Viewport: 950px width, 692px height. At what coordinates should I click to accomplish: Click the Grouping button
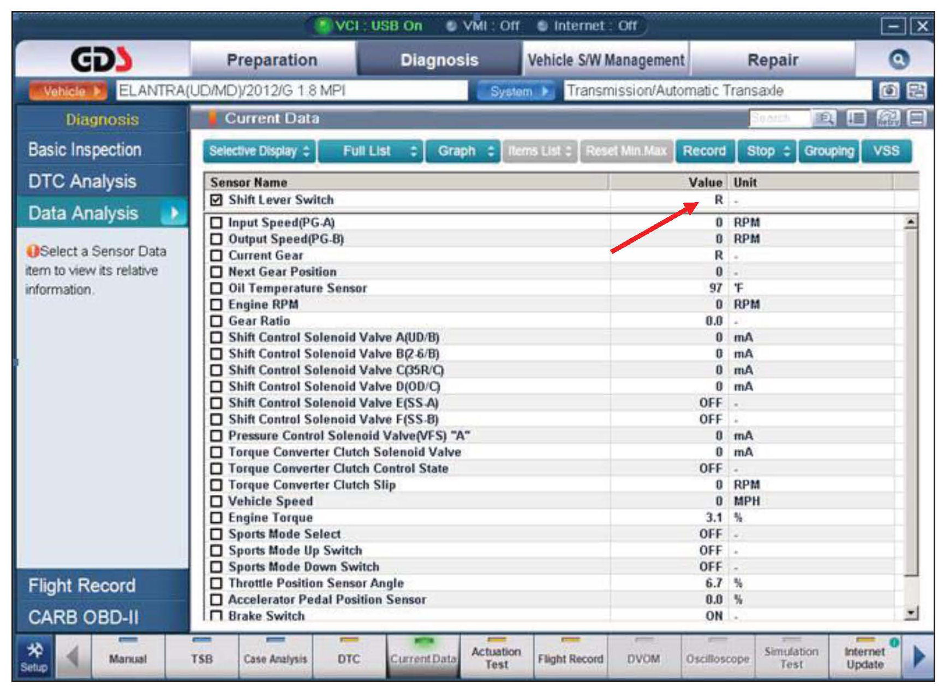(828, 151)
